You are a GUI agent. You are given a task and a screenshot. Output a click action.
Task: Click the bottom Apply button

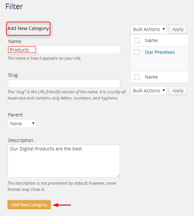(x=178, y=90)
